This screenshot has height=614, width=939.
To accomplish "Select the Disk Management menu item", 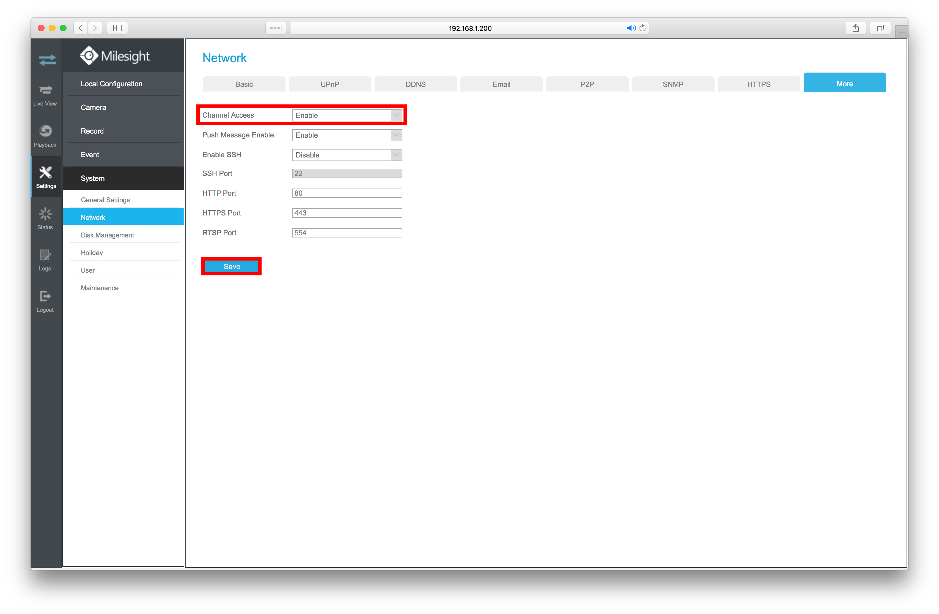I will pos(107,235).
